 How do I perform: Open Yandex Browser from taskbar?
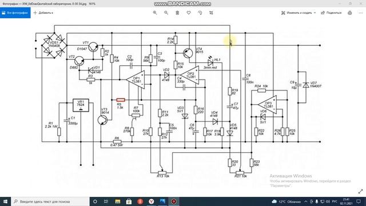pos(151,201)
